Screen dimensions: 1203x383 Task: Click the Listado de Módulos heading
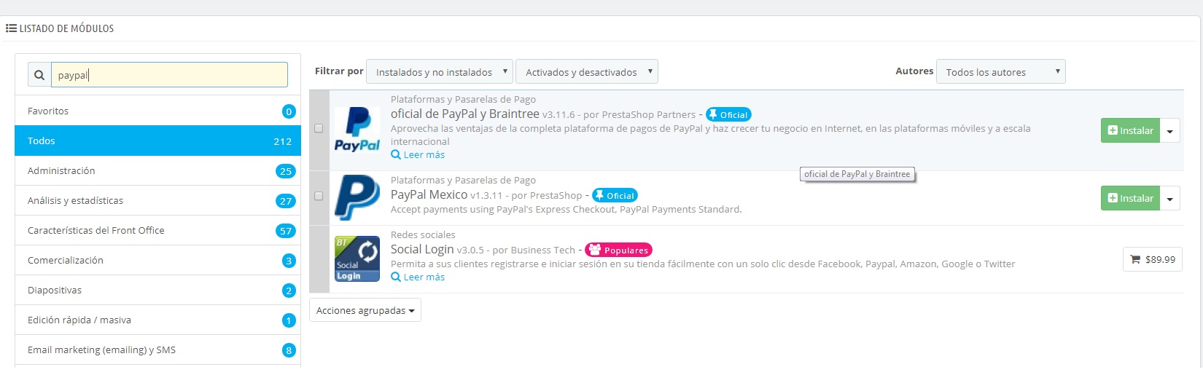coord(66,28)
